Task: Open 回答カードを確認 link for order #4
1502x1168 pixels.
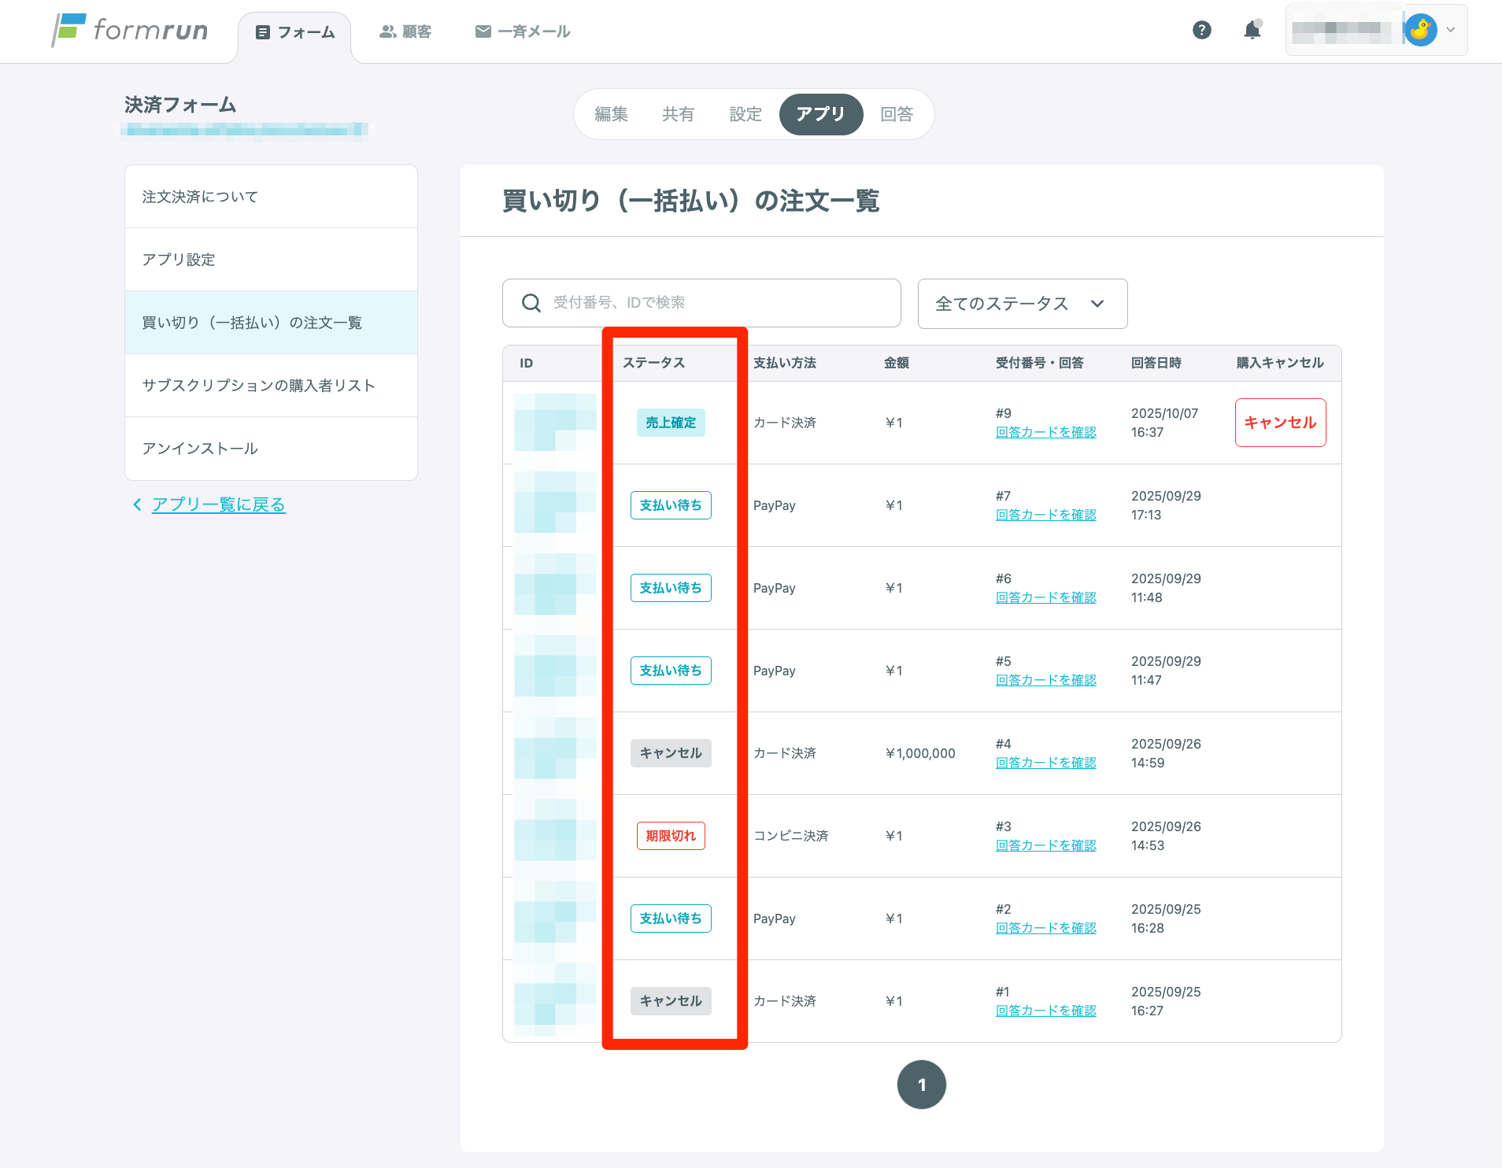Action: point(1045,763)
